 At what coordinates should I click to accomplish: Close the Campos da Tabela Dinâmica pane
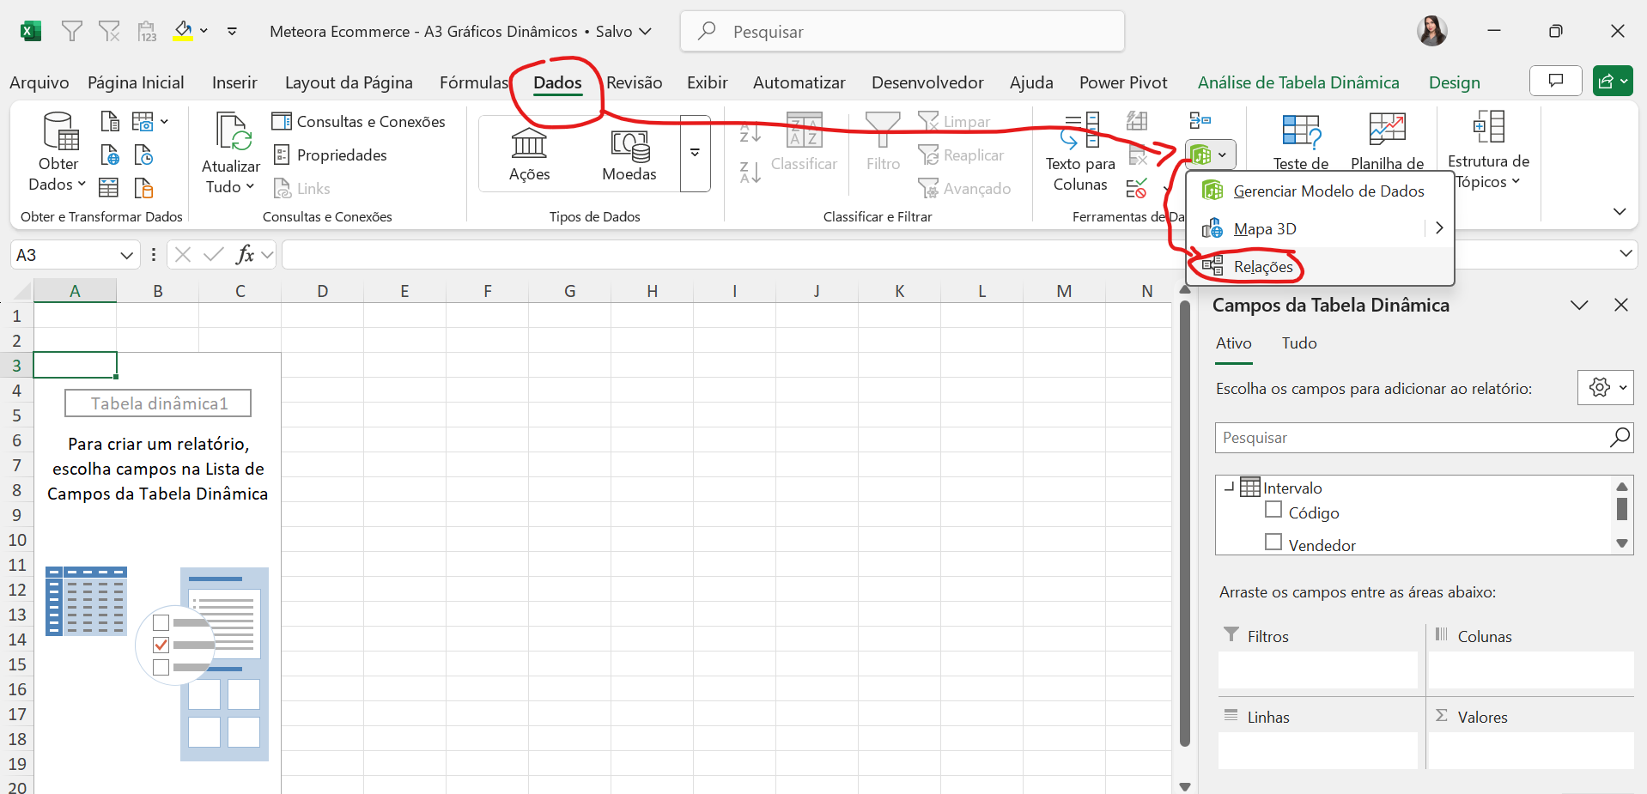[1621, 306]
